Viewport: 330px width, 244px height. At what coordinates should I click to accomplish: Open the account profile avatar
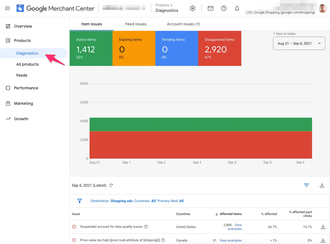[323, 8]
